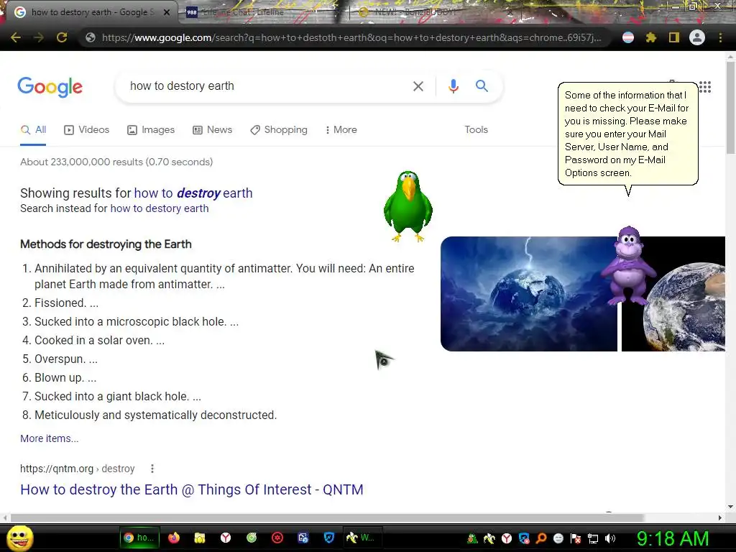The image size is (736, 552).
Task: Click the green Peedy parrot character
Action: pos(408,206)
